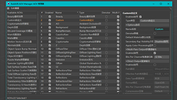The height and width of the screenshot is (100, 177).
Task: Toggle the Multi-Pass checkbox for the Z row
Action: pos(118,45)
